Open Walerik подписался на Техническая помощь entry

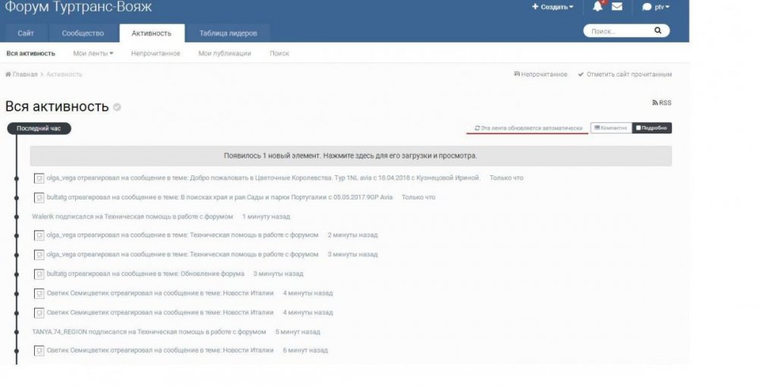point(132,216)
